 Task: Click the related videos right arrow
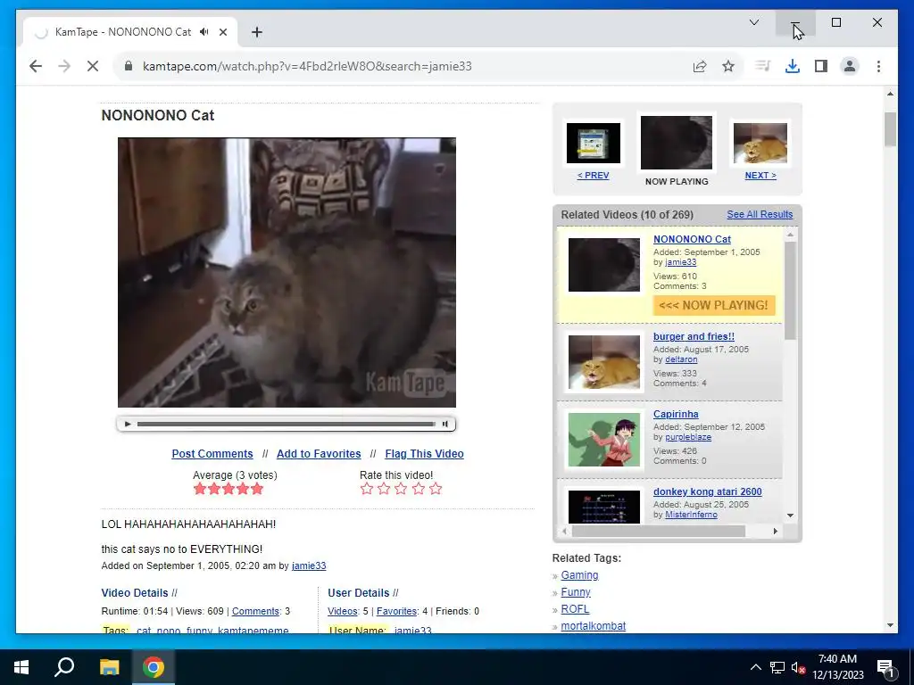[776, 532]
